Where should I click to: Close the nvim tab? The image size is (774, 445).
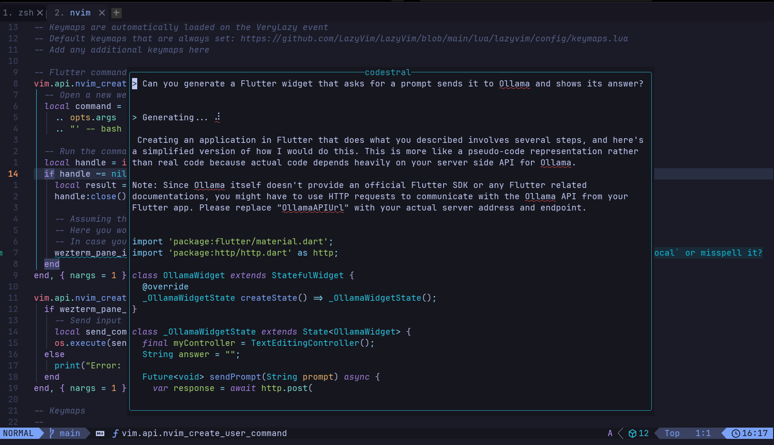pyautogui.click(x=102, y=13)
